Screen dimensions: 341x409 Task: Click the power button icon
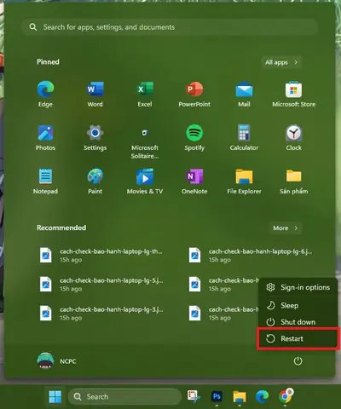[298, 361]
